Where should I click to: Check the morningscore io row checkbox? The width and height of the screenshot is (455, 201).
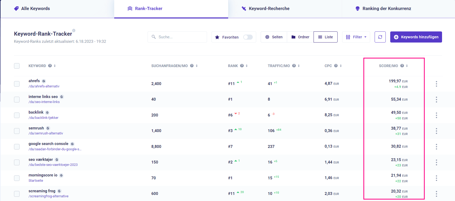click(17, 178)
